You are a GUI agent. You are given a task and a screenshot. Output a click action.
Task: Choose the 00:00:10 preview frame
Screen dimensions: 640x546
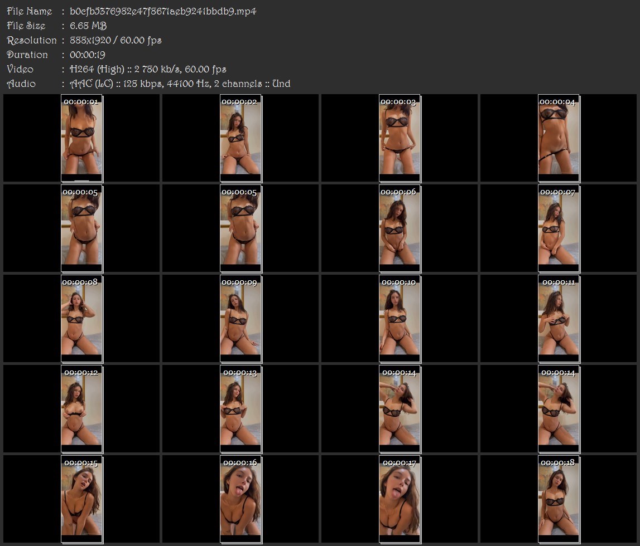pyautogui.click(x=400, y=319)
